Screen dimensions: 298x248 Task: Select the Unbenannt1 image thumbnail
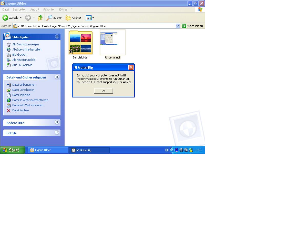tap(113, 42)
